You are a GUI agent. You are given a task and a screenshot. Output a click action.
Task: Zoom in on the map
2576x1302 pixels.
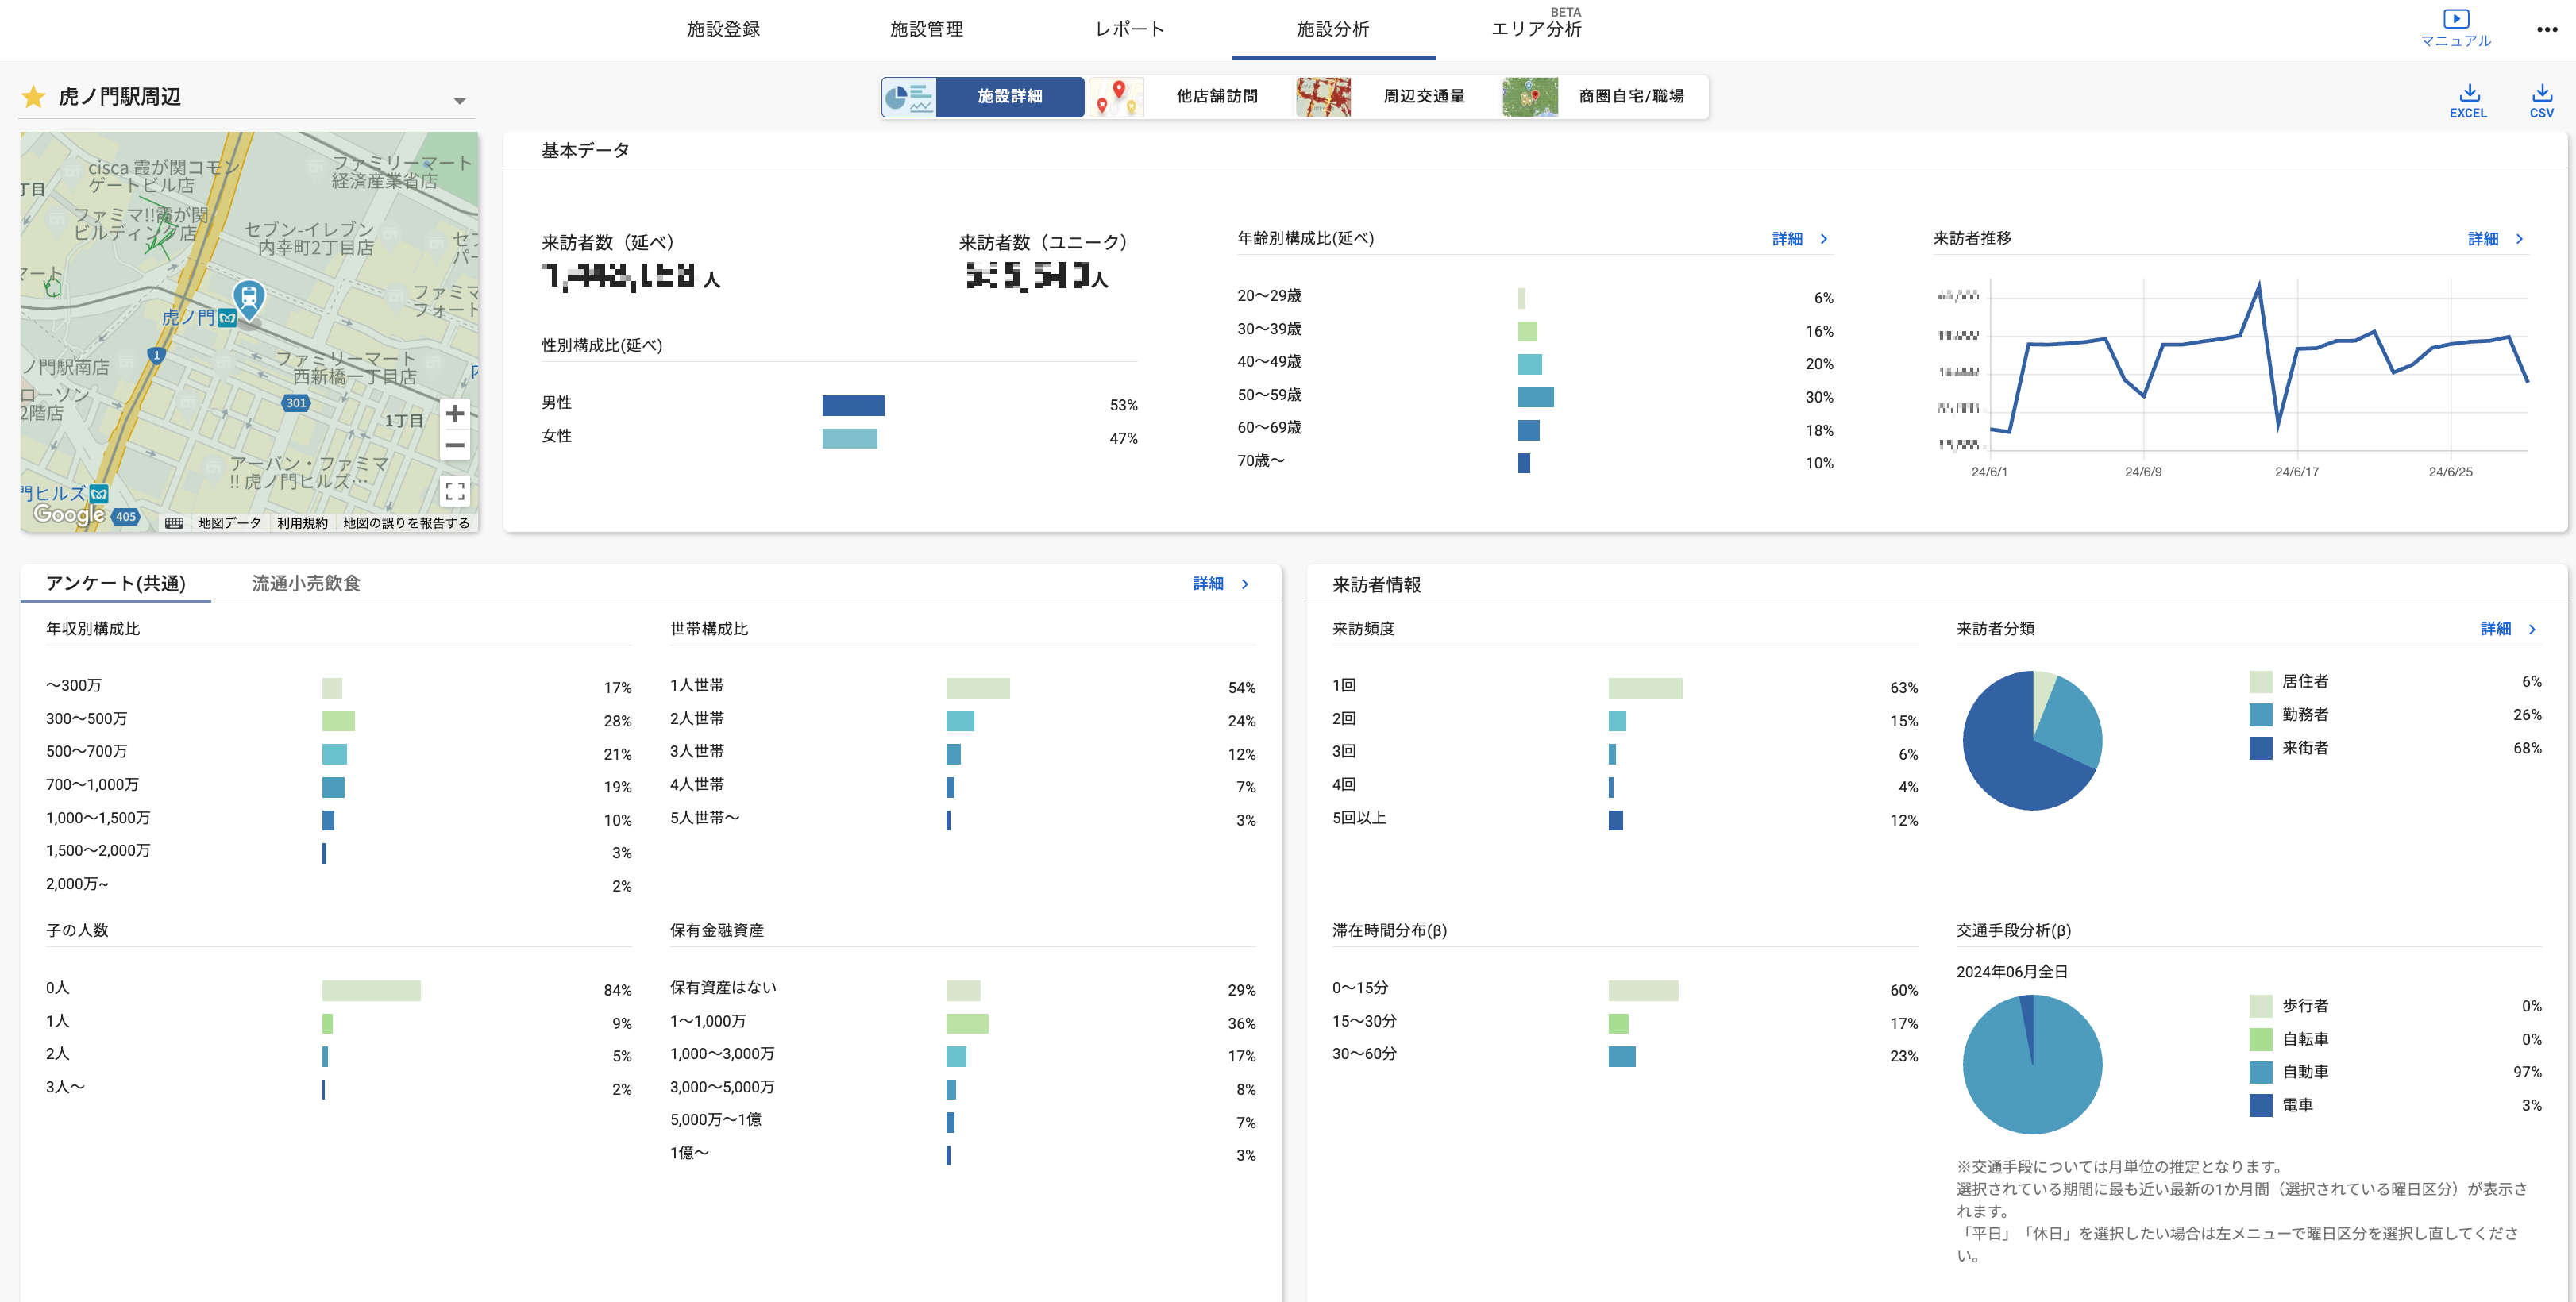coord(455,413)
